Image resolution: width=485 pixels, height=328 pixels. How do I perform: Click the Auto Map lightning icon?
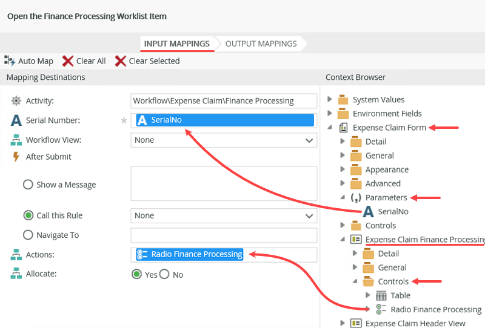[x=10, y=61]
